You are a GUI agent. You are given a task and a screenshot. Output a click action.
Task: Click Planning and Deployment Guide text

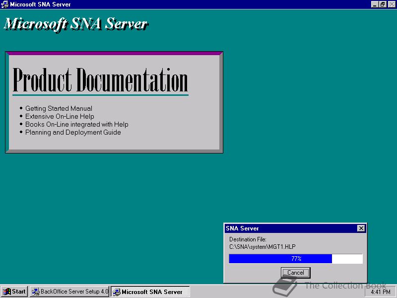[73, 132]
